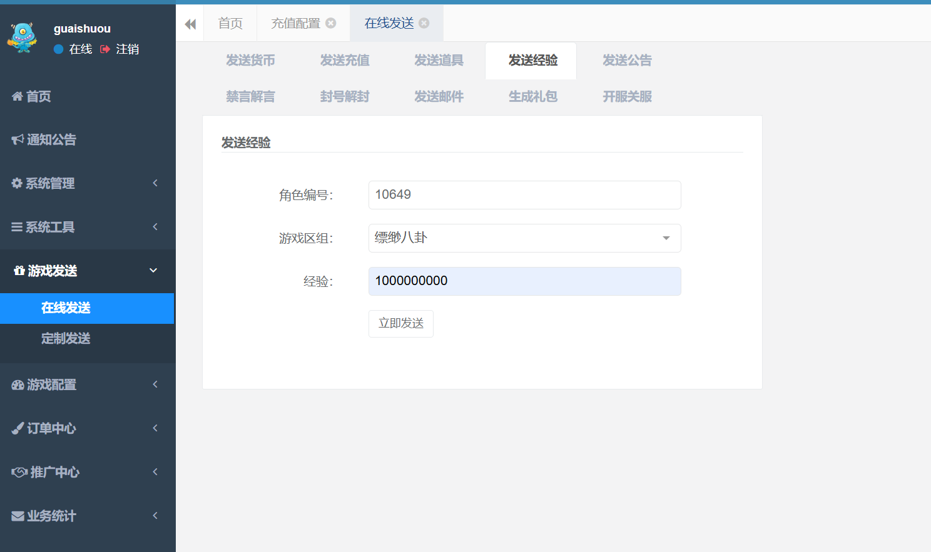Switch to the 生成礼包 tab
This screenshot has width=931, height=552.
click(x=532, y=96)
